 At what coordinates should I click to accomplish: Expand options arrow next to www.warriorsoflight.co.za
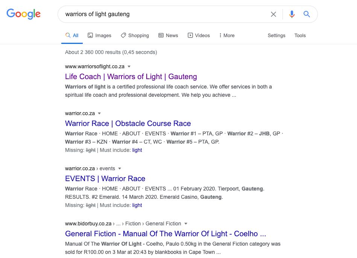[x=129, y=67]
